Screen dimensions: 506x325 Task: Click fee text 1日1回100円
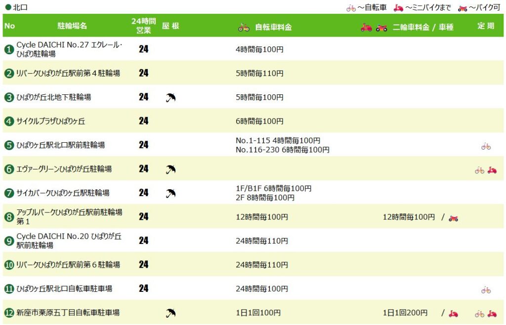258,313
